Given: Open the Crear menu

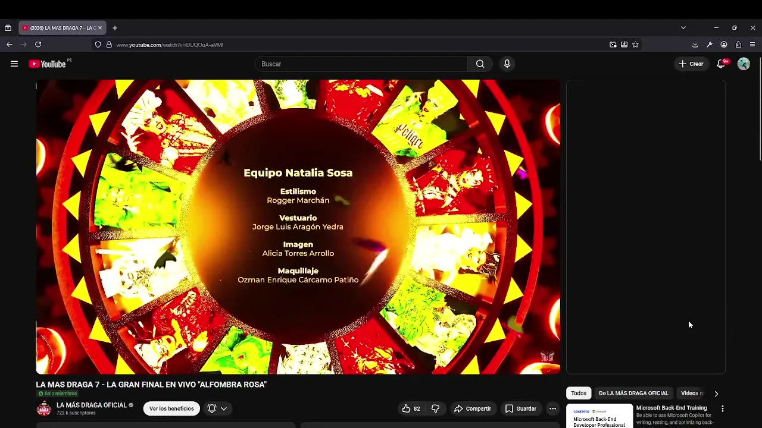Looking at the screenshot, I should pos(691,64).
